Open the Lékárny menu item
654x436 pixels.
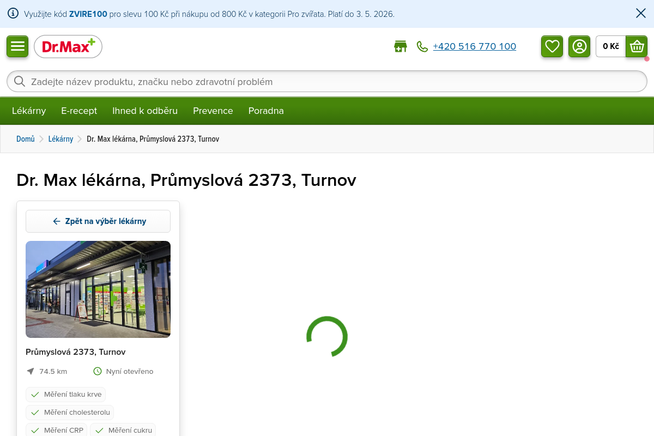click(x=29, y=111)
